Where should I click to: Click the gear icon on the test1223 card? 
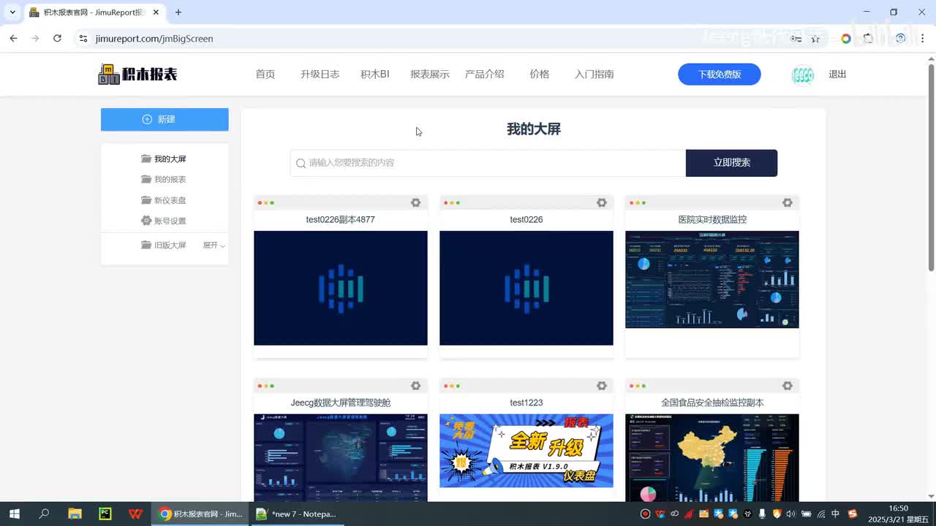pos(601,386)
